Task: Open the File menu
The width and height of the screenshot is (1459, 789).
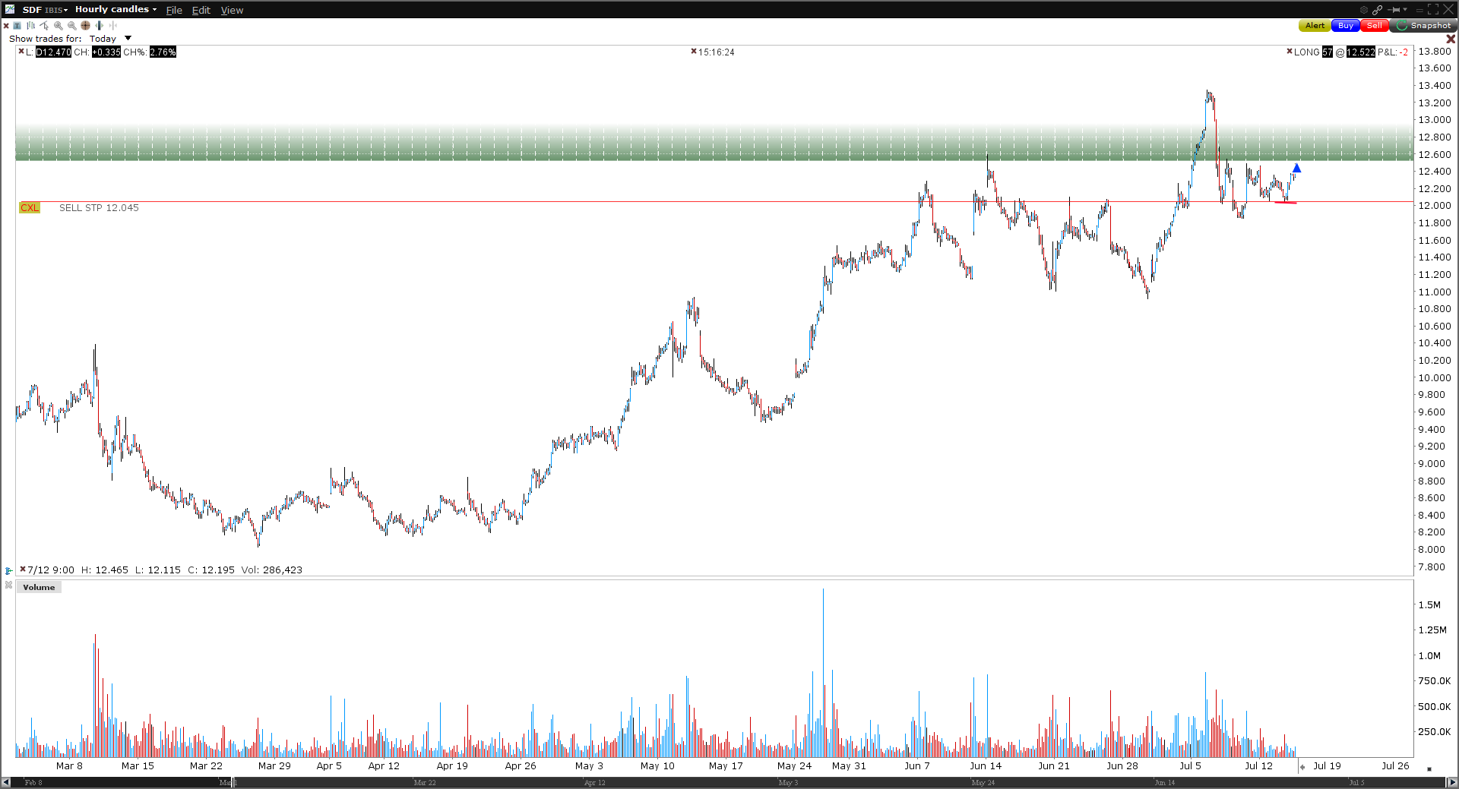Action: coord(174,10)
